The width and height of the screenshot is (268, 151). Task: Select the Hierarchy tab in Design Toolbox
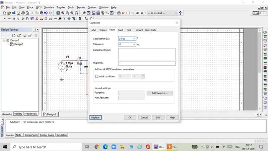7,114
